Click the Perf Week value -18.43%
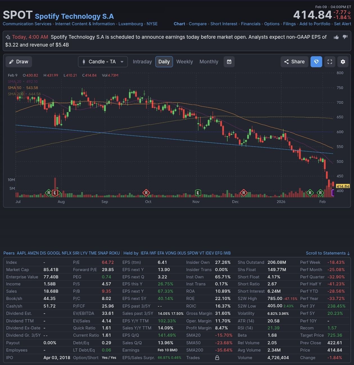Screen dimensions: 354x365 click(336, 262)
